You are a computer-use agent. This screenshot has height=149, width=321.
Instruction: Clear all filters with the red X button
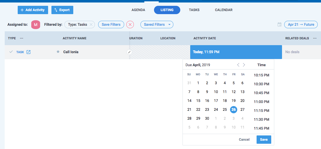130,25
